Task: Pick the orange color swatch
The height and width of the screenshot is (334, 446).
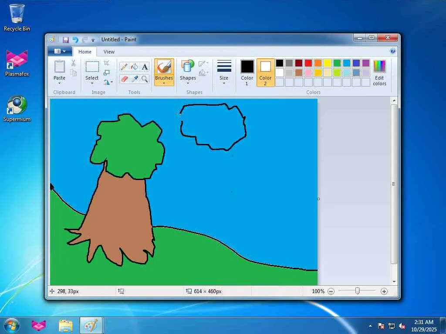Action: click(x=318, y=63)
